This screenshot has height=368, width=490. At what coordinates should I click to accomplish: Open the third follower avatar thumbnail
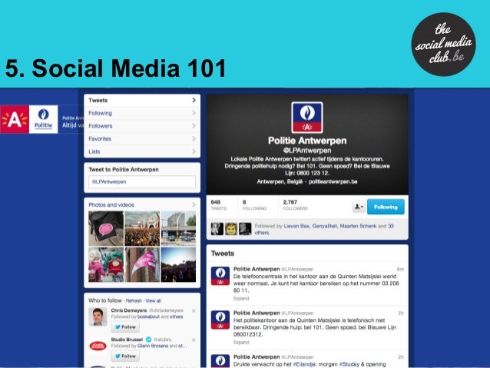[245, 229]
